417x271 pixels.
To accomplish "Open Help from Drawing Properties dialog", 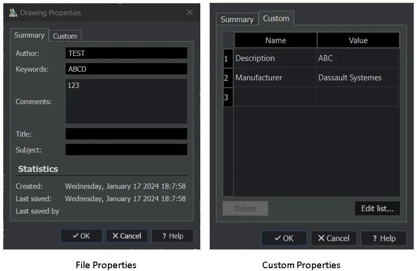I will pyautogui.click(x=173, y=236).
